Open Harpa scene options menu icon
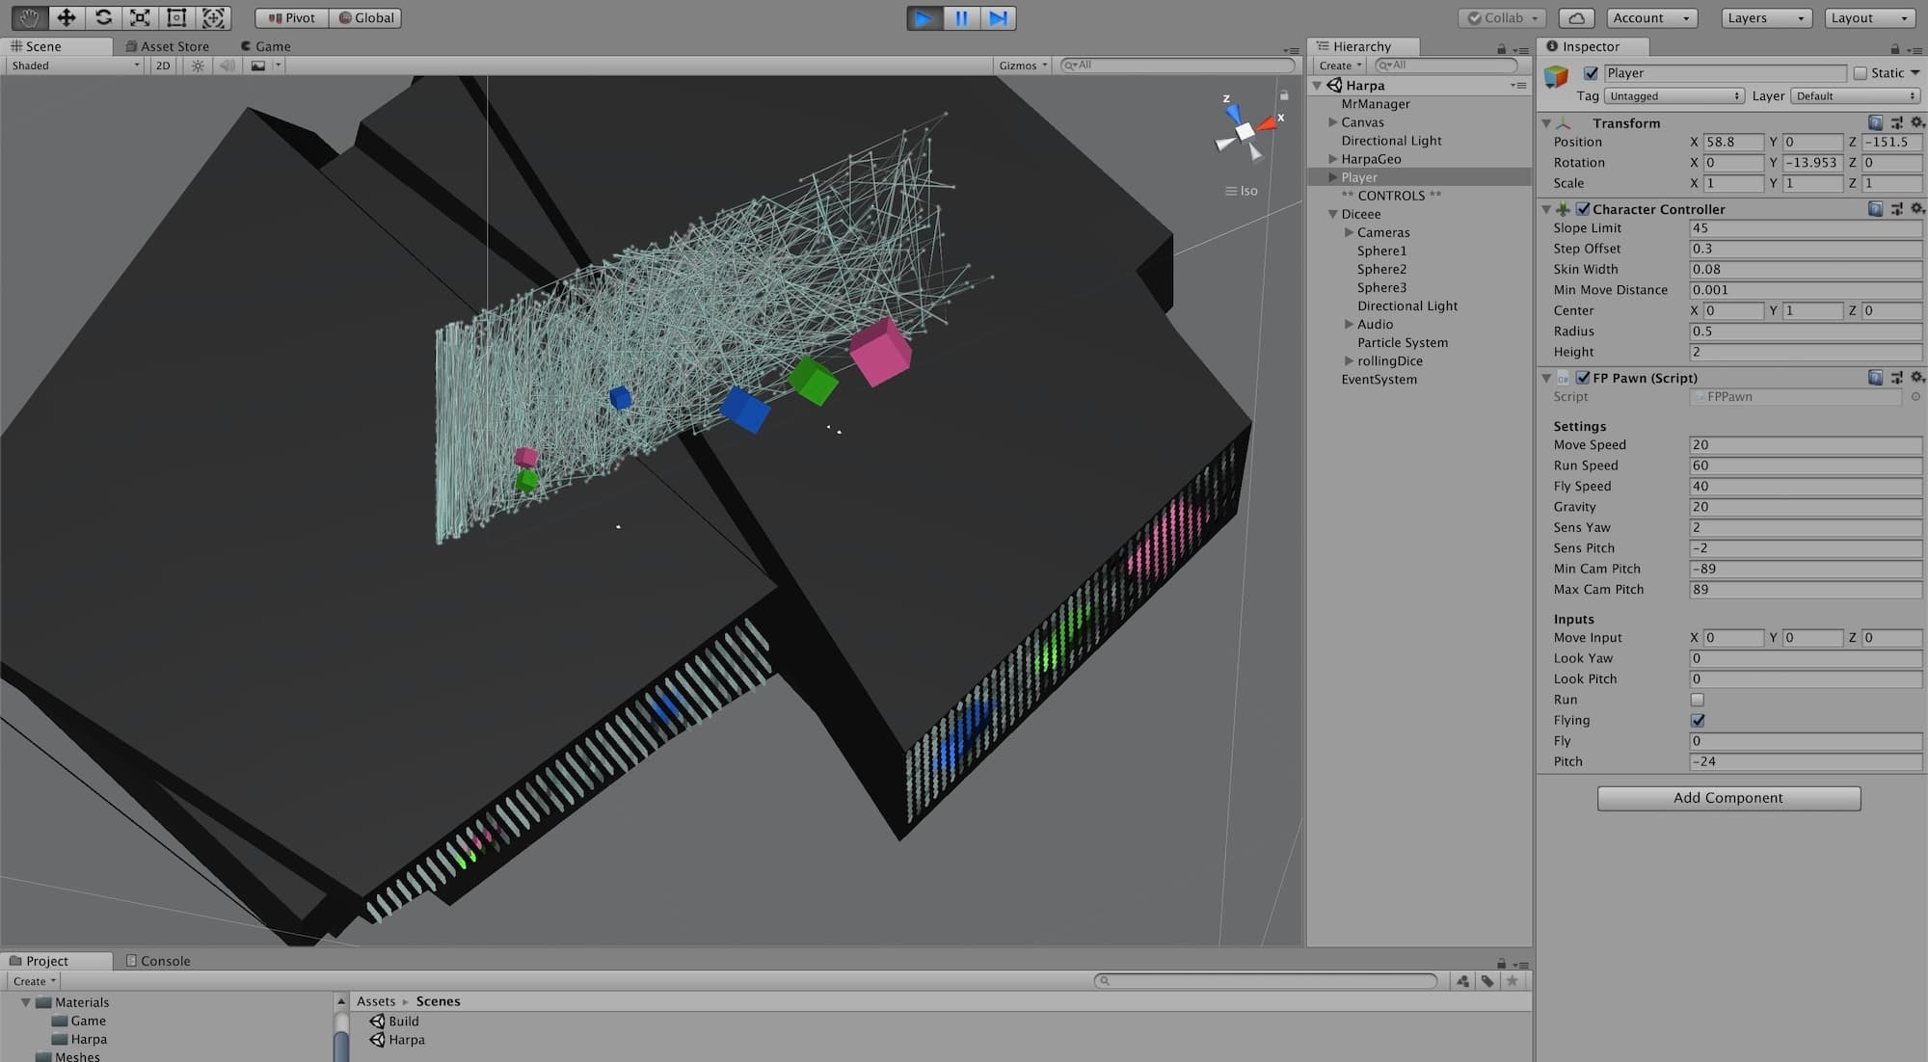Screen dimensions: 1928x1062 1518,85
